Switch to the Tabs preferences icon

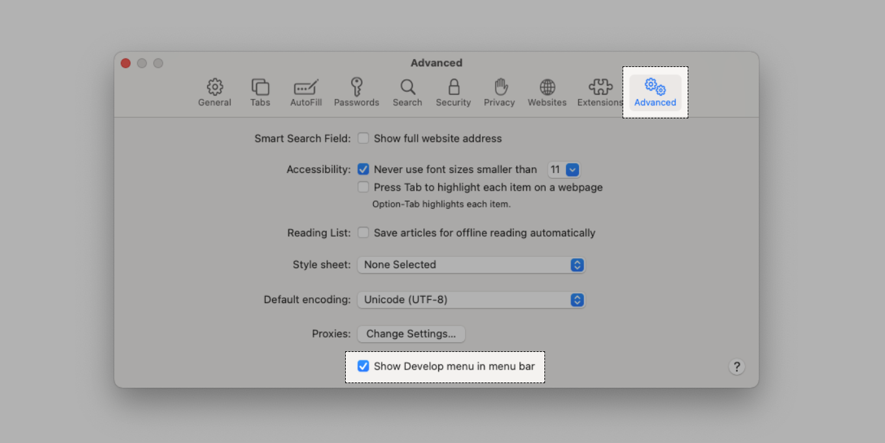pos(260,92)
